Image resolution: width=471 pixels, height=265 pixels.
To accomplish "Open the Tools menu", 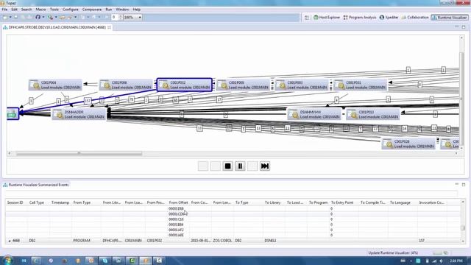I will click(54, 10).
